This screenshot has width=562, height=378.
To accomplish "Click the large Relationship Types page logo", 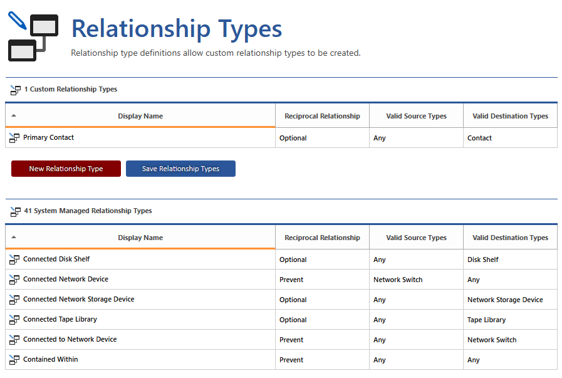I will [33, 38].
